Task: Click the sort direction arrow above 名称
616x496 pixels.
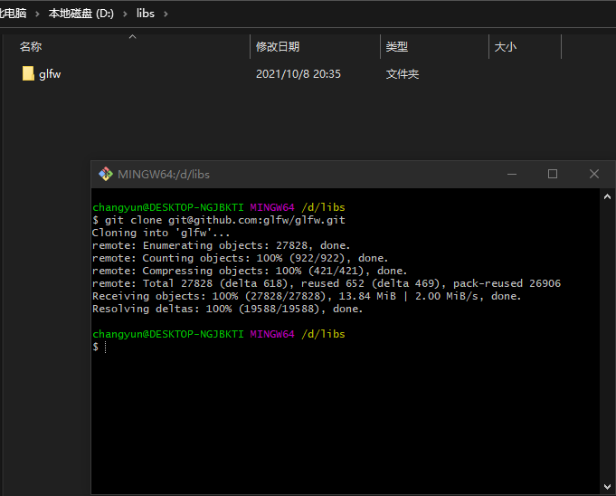Action: [x=132, y=36]
